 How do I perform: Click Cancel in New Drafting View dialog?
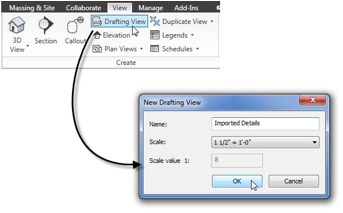click(x=294, y=181)
